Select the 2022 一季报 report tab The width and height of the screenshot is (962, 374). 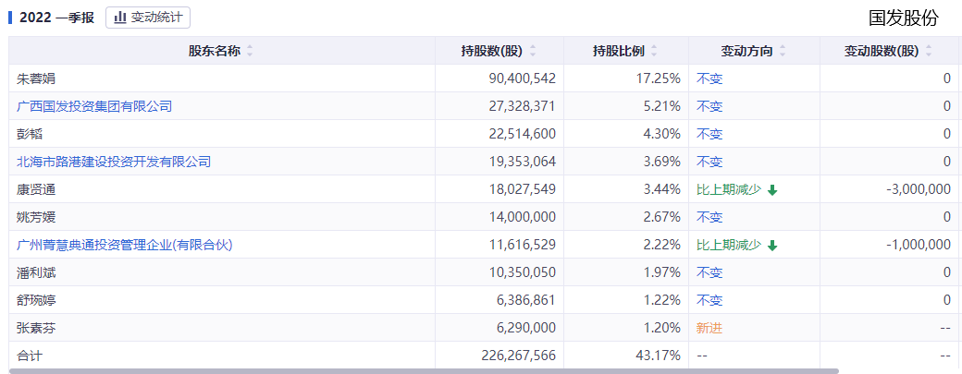55,17
